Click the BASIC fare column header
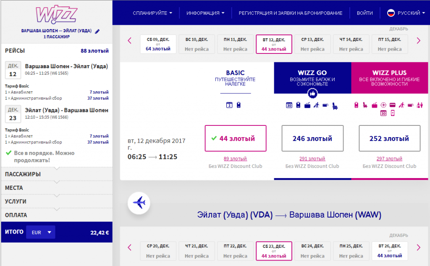 [235, 78]
